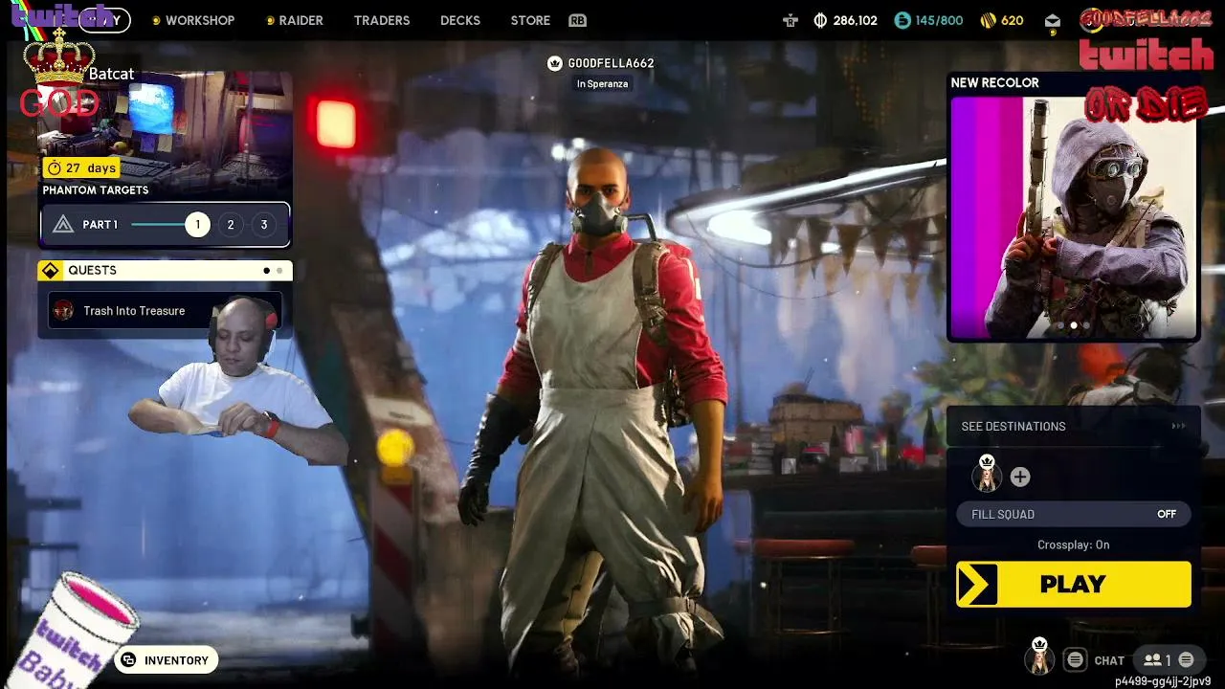This screenshot has width=1225, height=689.
Task: Click the squad leader avatar in party panel
Action: [987, 474]
